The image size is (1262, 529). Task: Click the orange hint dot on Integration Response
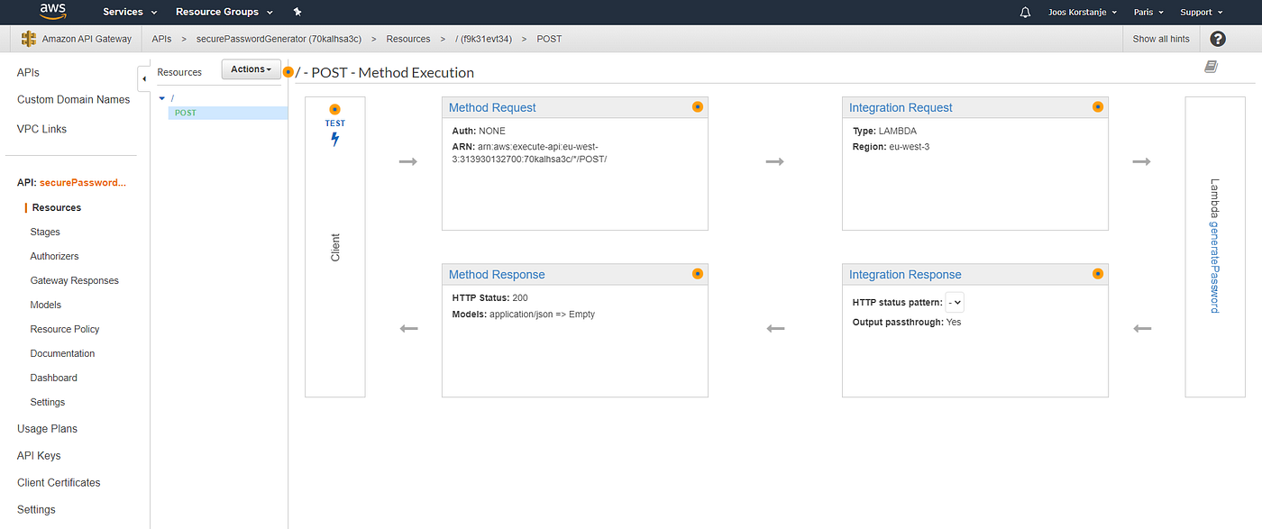pyautogui.click(x=1097, y=273)
